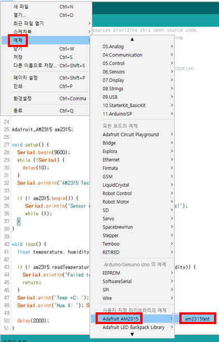The height and width of the screenshot is (342, 219).
Task: Open the SpacebrewYun examples
Action: (132, 227)
